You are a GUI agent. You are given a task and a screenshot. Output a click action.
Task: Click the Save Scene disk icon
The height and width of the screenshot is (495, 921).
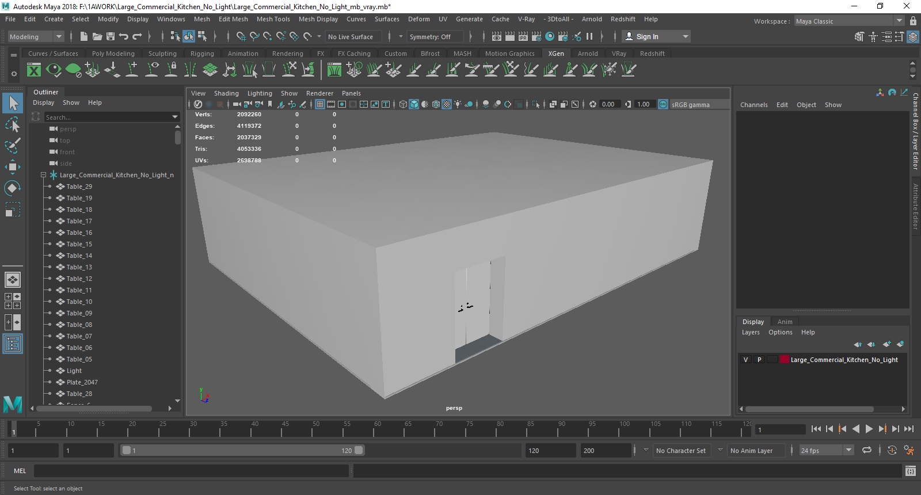click(x=111, y=36)
